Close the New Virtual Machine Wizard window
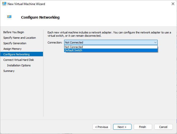177x134 pixels. [x=173, y=4]
